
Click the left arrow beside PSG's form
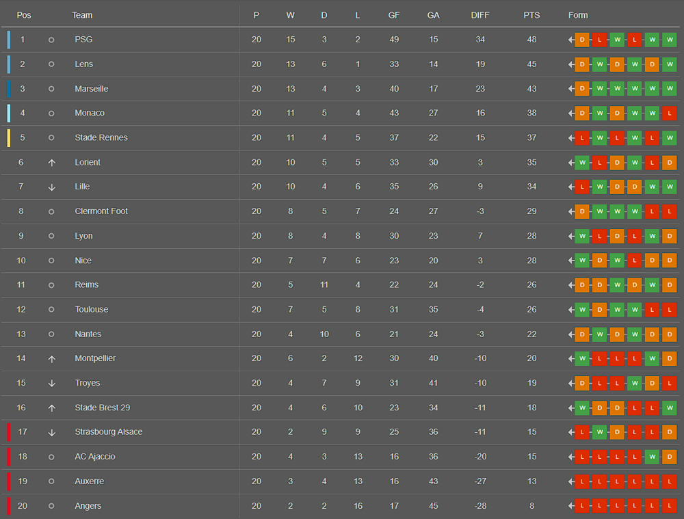(x=571, y=40)
